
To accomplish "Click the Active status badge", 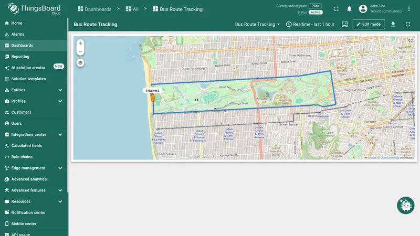I will tap(316, 12).
